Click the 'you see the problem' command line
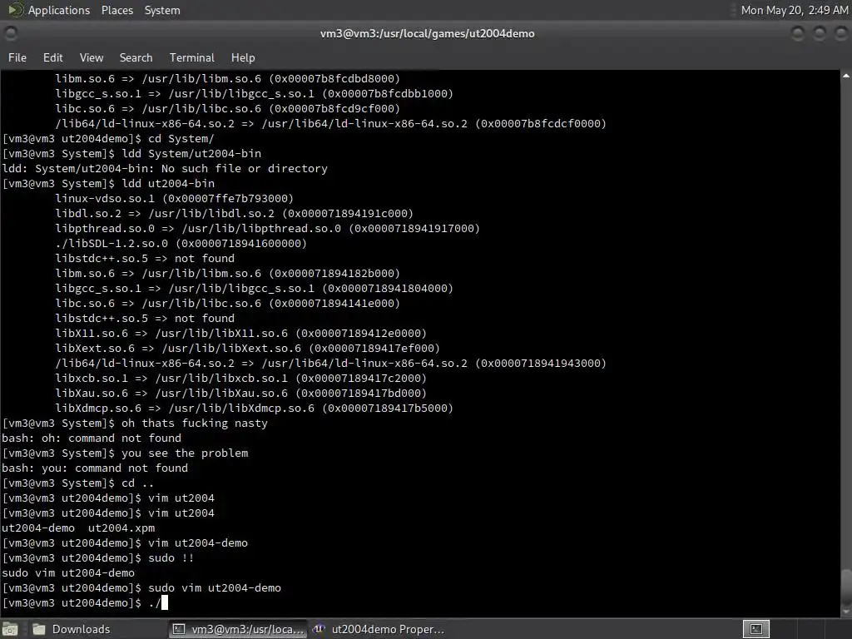The image size is (852, 639). [x=125, y=453]
